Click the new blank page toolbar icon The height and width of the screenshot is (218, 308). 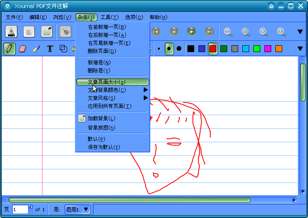[x=29, y=31]
